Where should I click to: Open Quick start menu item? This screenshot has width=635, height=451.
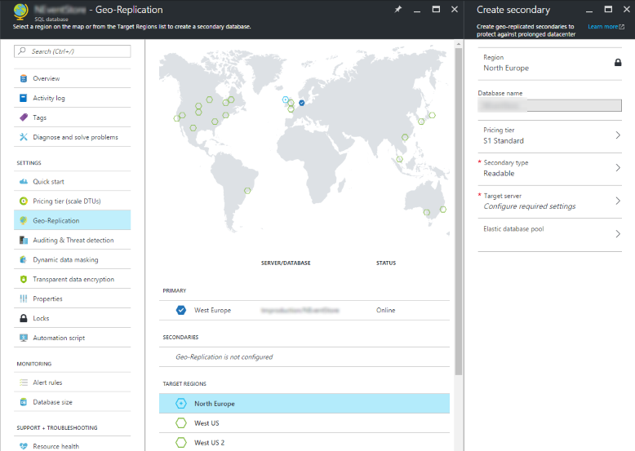pyautogui.click(x=72, y=182)
